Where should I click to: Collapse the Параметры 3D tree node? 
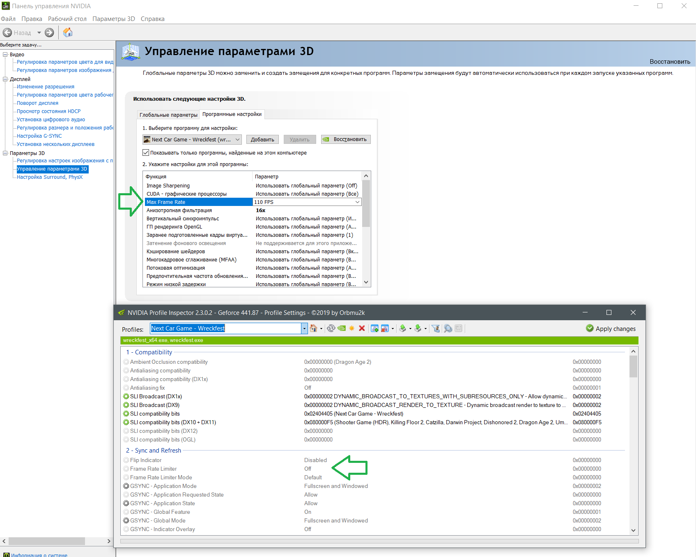[5, 153]
